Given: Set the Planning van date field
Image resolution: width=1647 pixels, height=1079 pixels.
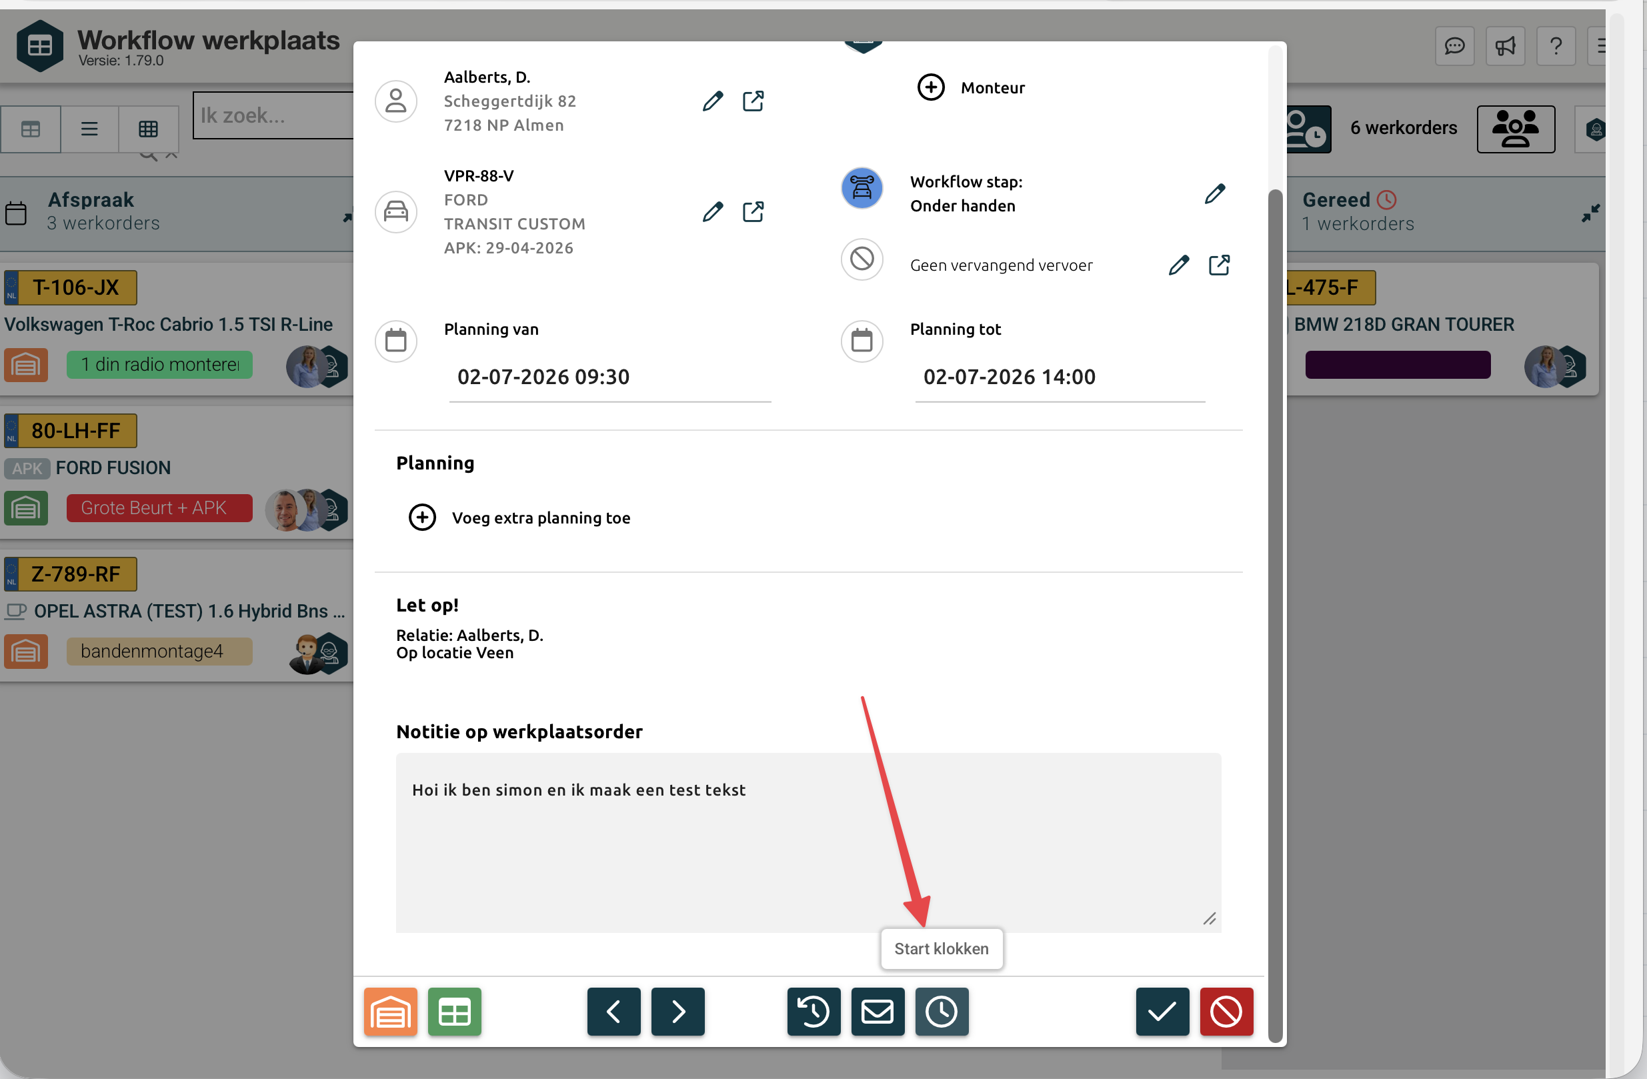Looking at the screenshot, I should [x=609, y=377].
